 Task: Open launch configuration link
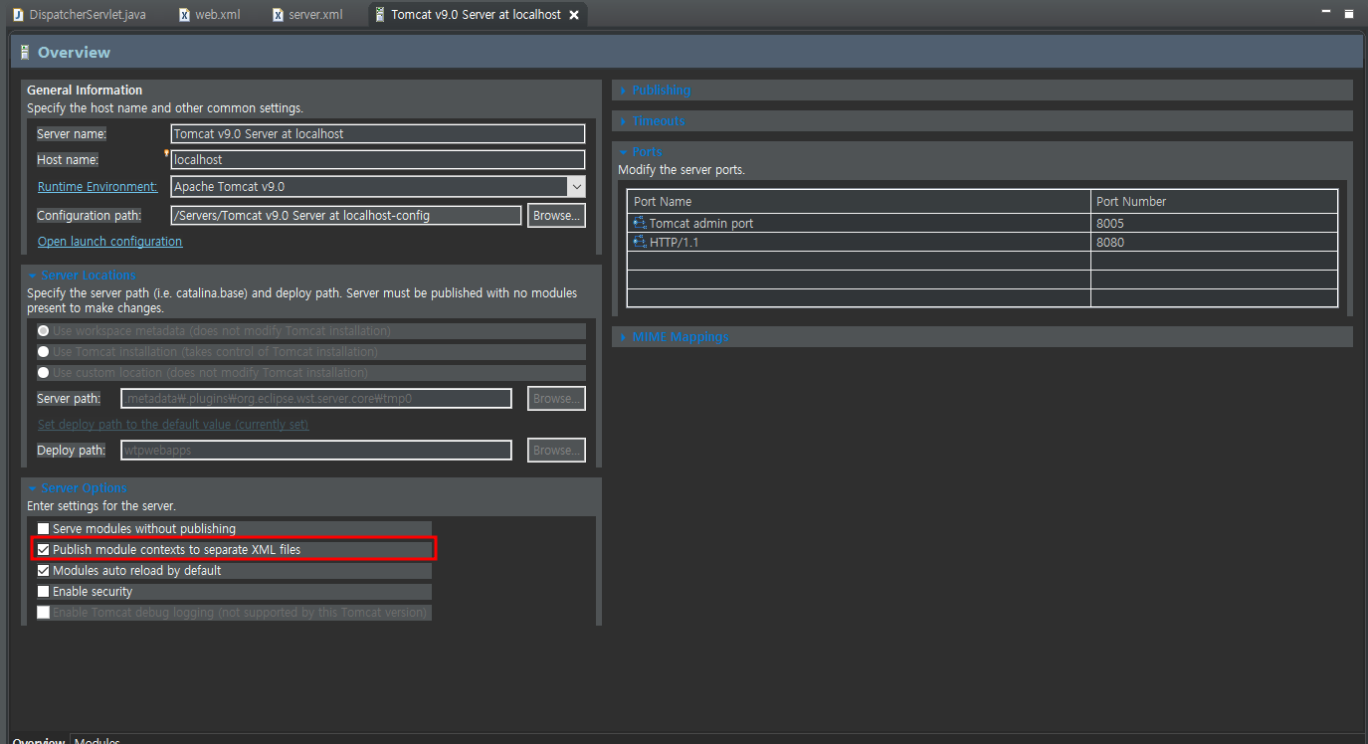coord(109,241)
